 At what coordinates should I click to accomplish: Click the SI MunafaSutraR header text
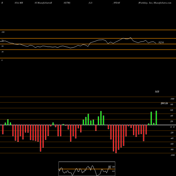click(x=43, y=3)
